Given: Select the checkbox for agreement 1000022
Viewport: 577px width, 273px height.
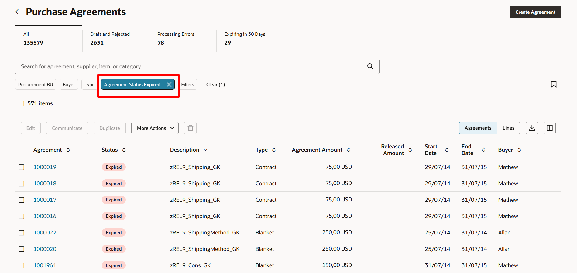Looking at the screenshot, I should point(21,233).
